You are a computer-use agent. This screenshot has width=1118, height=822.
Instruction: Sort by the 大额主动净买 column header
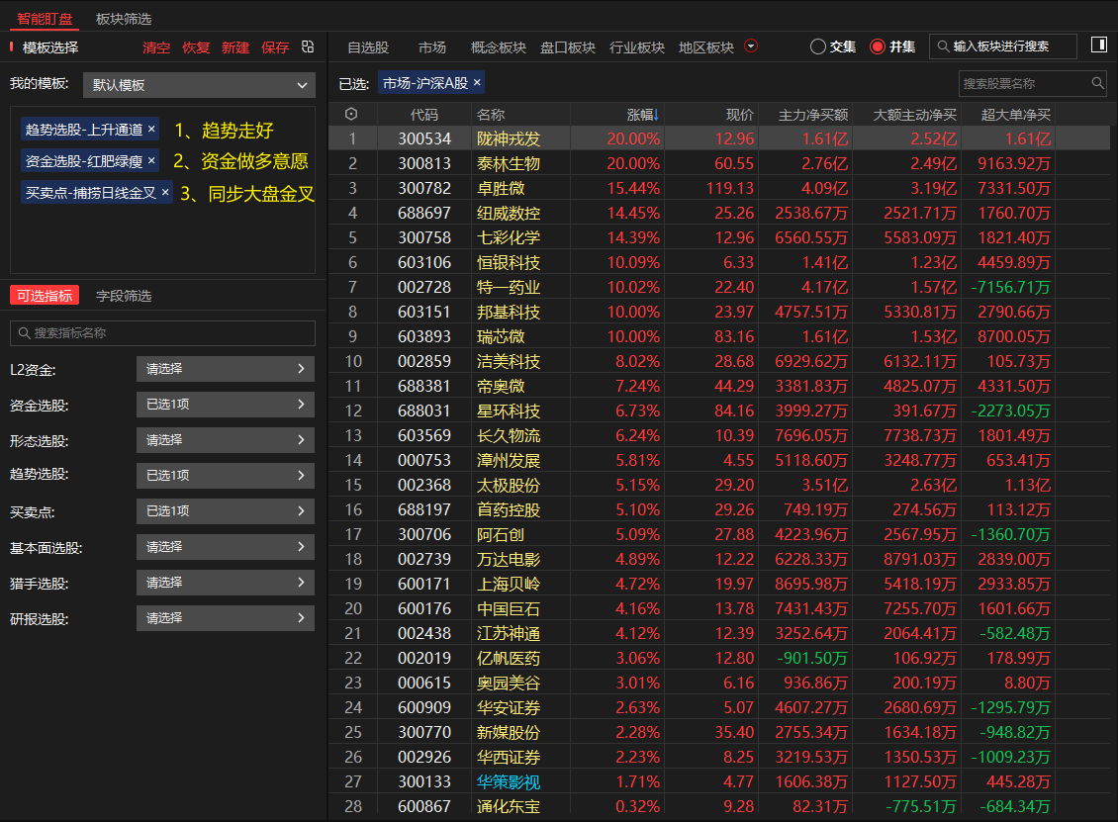pyautogui.click(x=915, y=115)
